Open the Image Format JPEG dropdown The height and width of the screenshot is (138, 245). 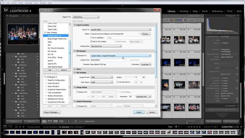[102, 77]
